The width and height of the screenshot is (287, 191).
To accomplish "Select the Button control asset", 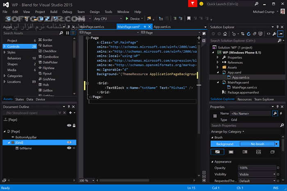I will (x=48, y=45).
